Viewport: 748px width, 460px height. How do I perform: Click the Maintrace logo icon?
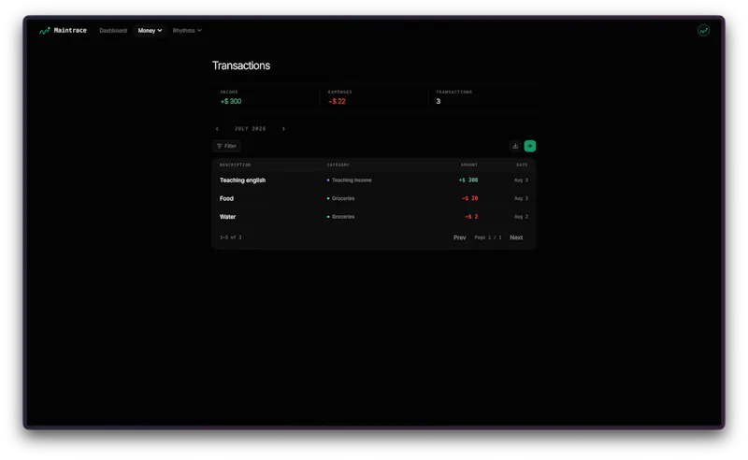[44, 31]
